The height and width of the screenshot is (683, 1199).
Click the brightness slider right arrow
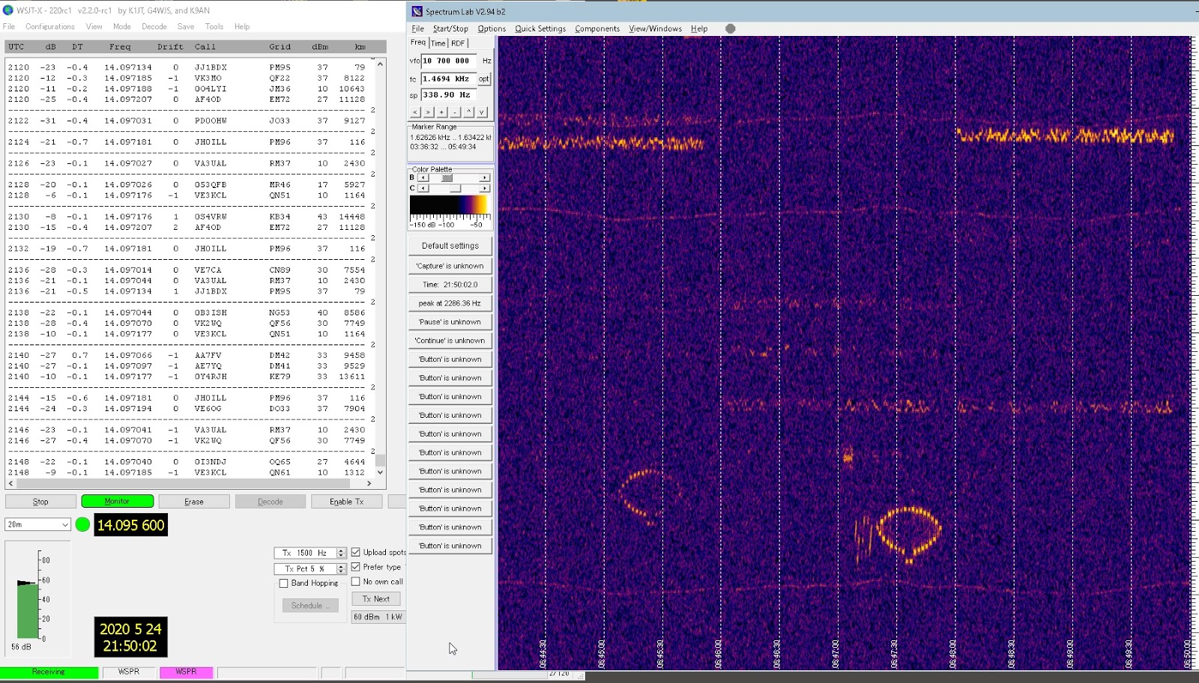click(x=485, y=177)
